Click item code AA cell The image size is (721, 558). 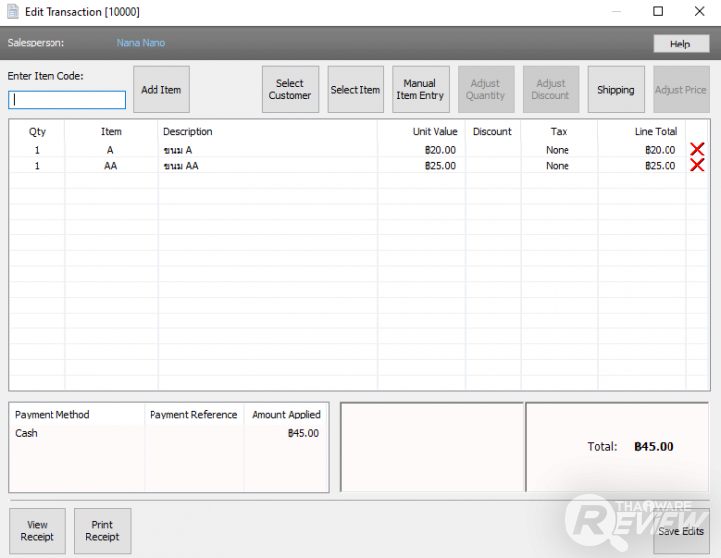tap(110, 166)
